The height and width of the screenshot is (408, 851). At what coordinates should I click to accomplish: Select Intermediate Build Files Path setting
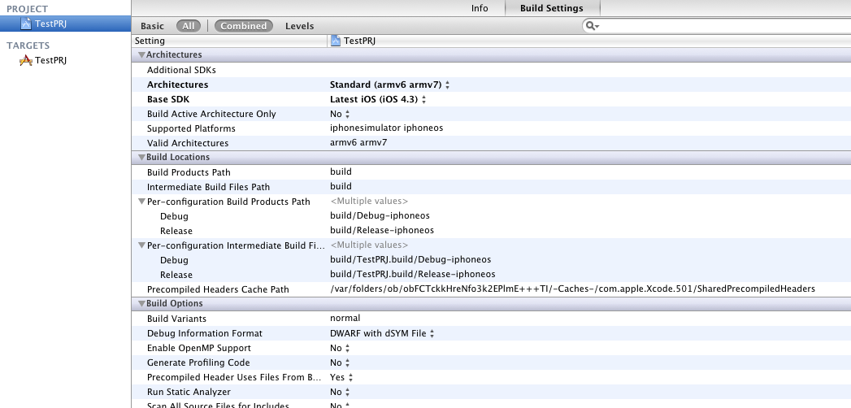pos(208,187)
